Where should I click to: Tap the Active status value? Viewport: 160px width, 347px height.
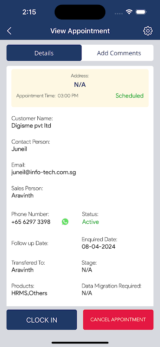tap(91, 222)
